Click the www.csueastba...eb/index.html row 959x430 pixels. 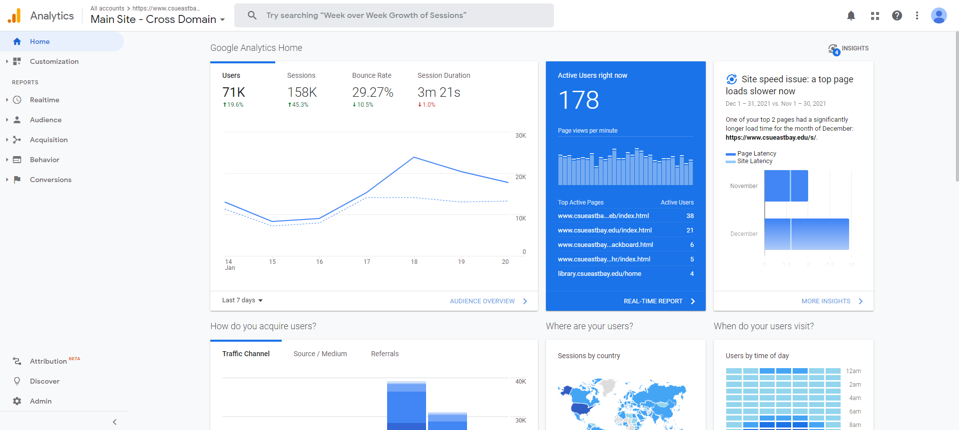(626, 216)
